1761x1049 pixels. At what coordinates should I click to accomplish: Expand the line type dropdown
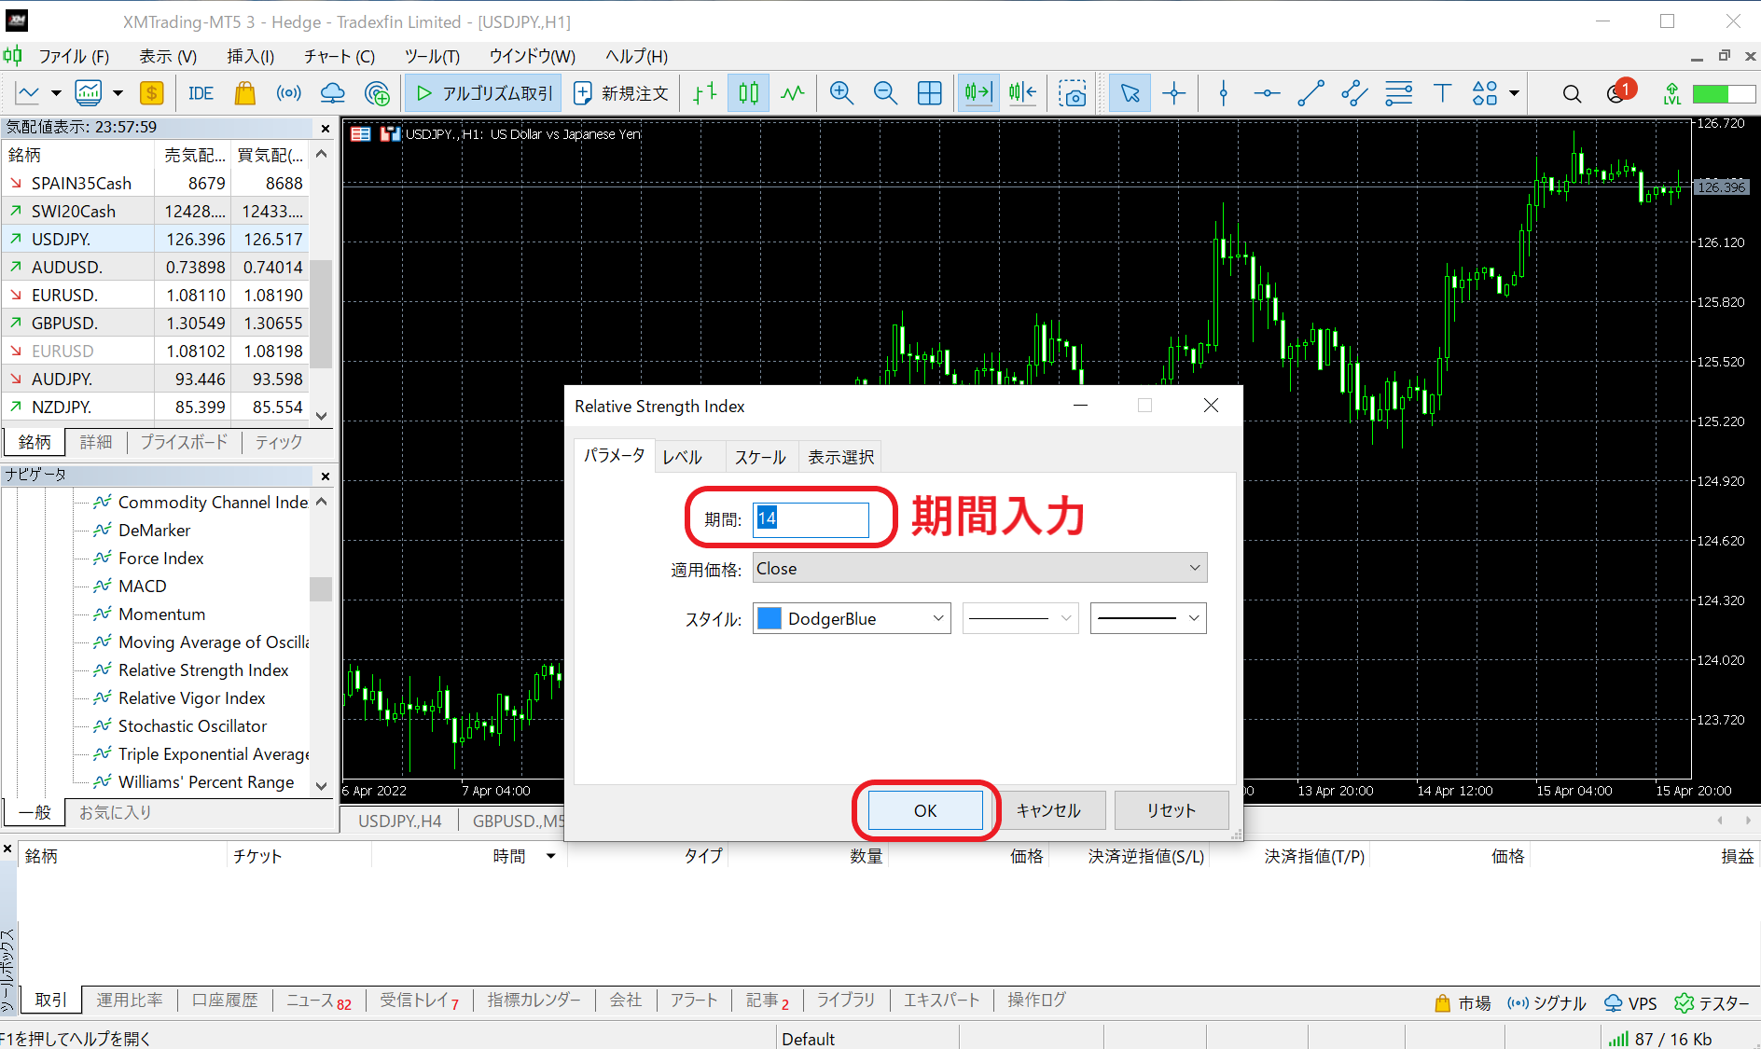coord(1020,618)
